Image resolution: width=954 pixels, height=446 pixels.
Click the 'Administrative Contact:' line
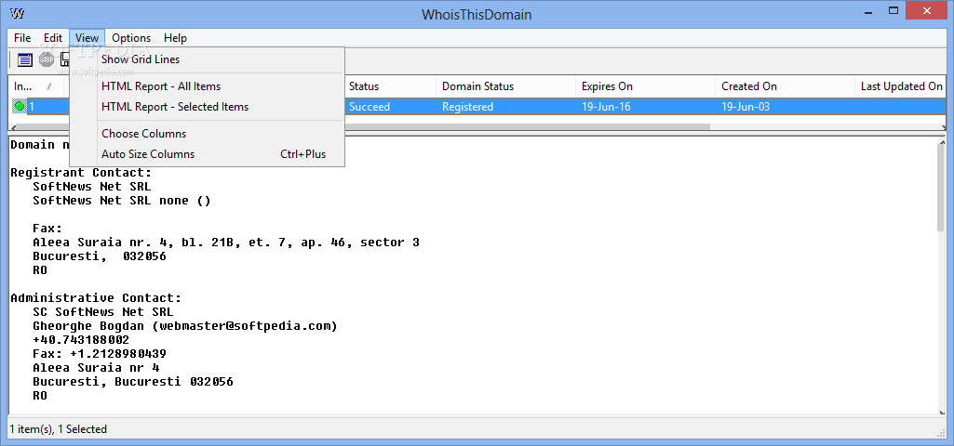point(96,297)
